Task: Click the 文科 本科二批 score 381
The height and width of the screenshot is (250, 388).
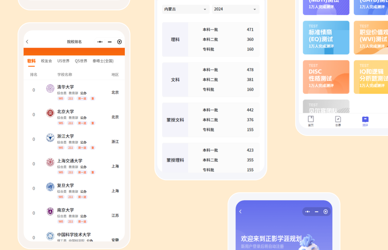Action: [x=250, y=79]
